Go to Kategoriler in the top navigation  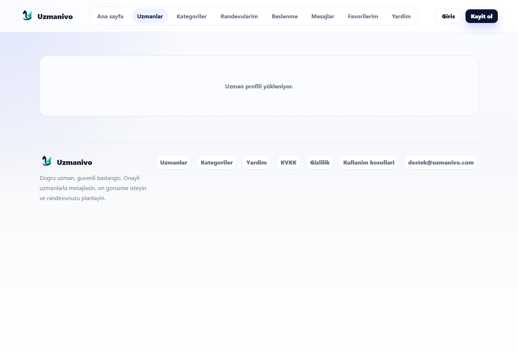click(192, 16)
